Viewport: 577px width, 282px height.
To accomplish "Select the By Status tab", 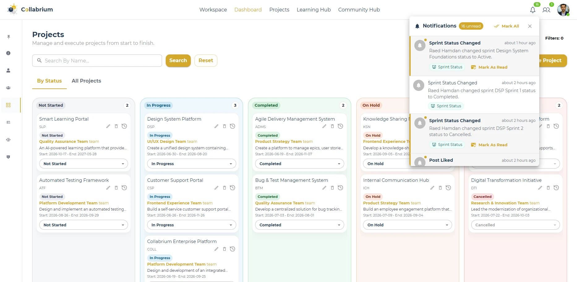I will pos(49,81).
